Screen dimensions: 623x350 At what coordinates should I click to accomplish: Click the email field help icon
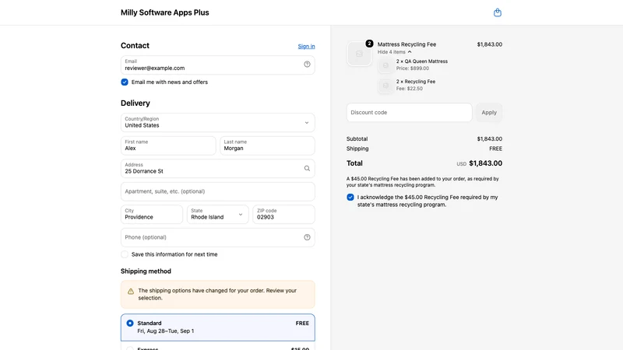click(307, 65)
